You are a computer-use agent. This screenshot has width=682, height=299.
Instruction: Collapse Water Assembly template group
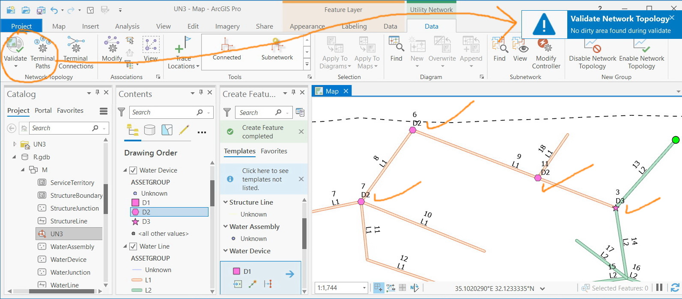pyautogui.click(x=226, y=226)
